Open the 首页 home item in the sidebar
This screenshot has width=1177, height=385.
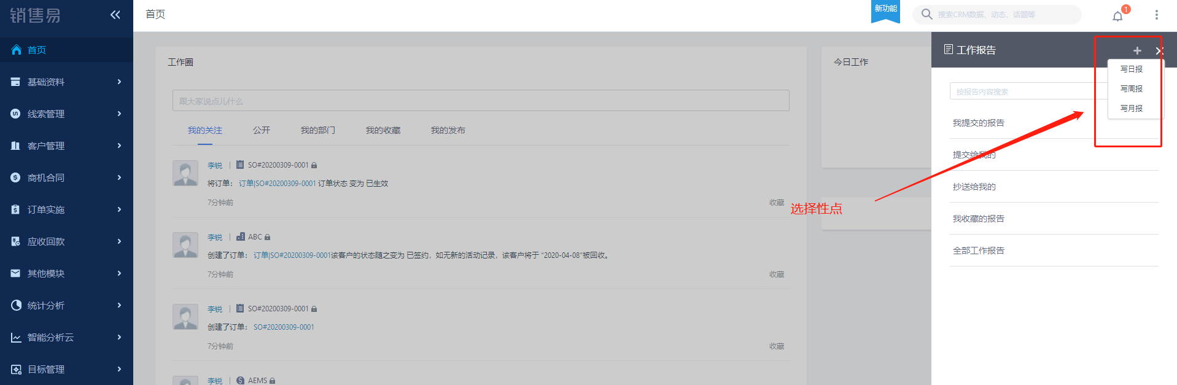click(x=66, y=50)
